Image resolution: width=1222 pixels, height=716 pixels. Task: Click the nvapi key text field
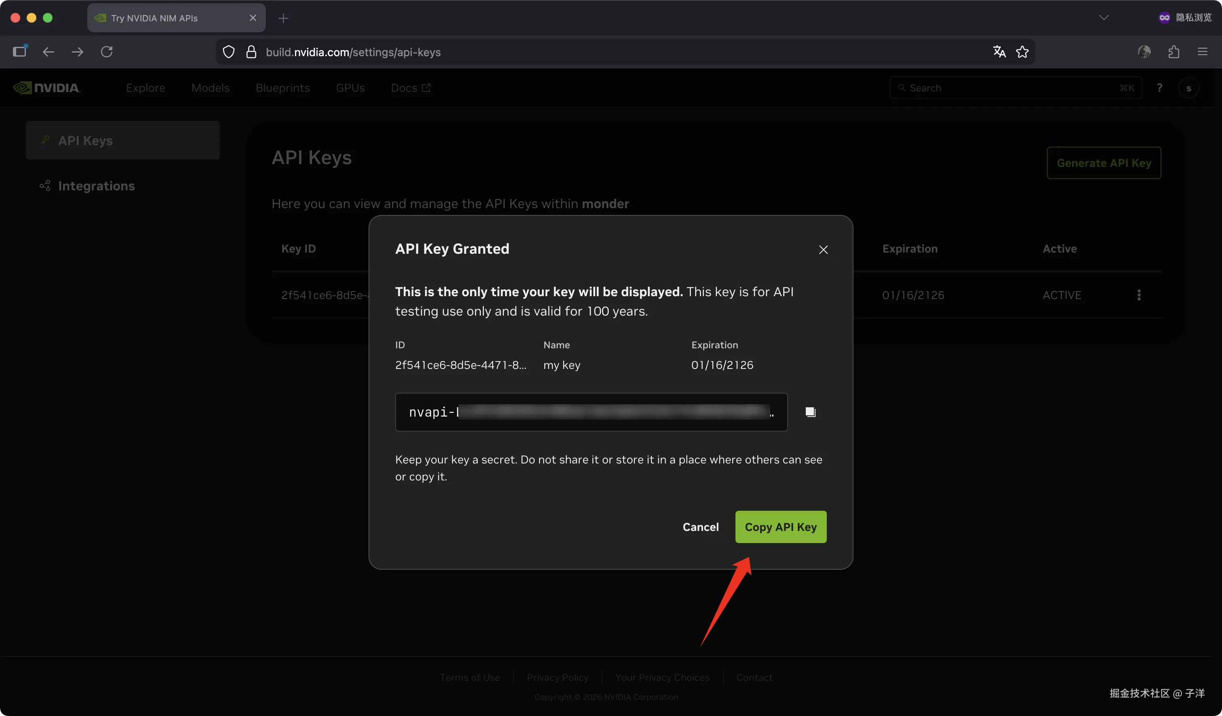(x=591, y=412)
